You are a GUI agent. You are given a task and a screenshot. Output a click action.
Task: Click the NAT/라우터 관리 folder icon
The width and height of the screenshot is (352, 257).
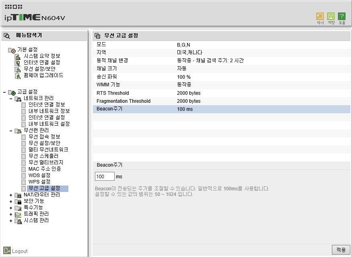click(x=18, y=196)
